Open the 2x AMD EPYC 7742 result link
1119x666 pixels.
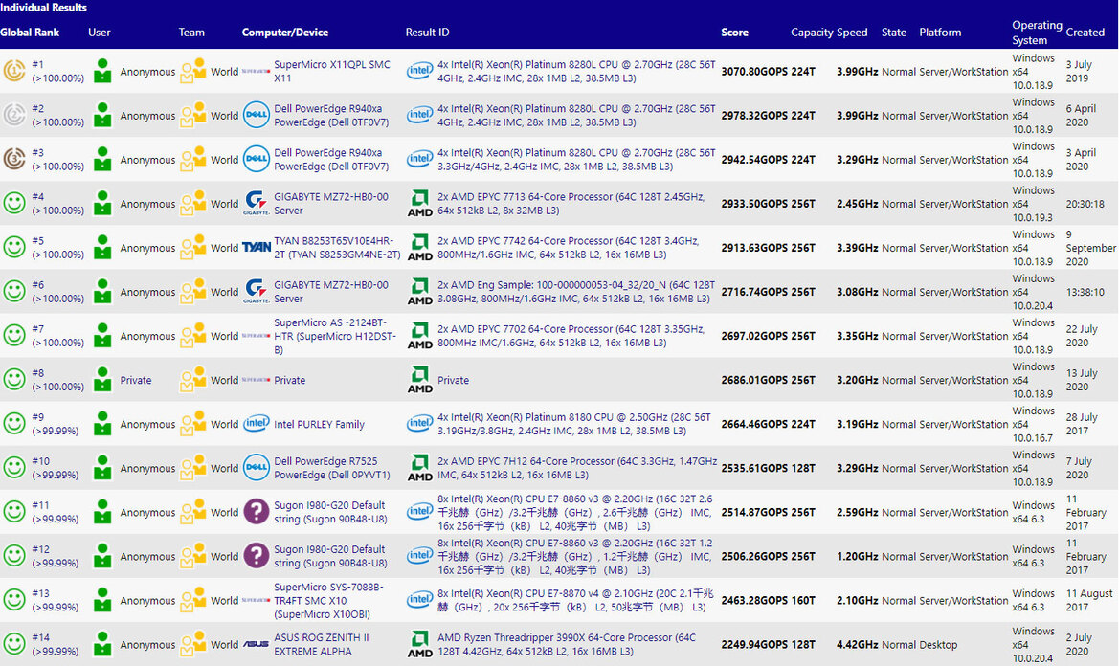[x=568, y=248]
